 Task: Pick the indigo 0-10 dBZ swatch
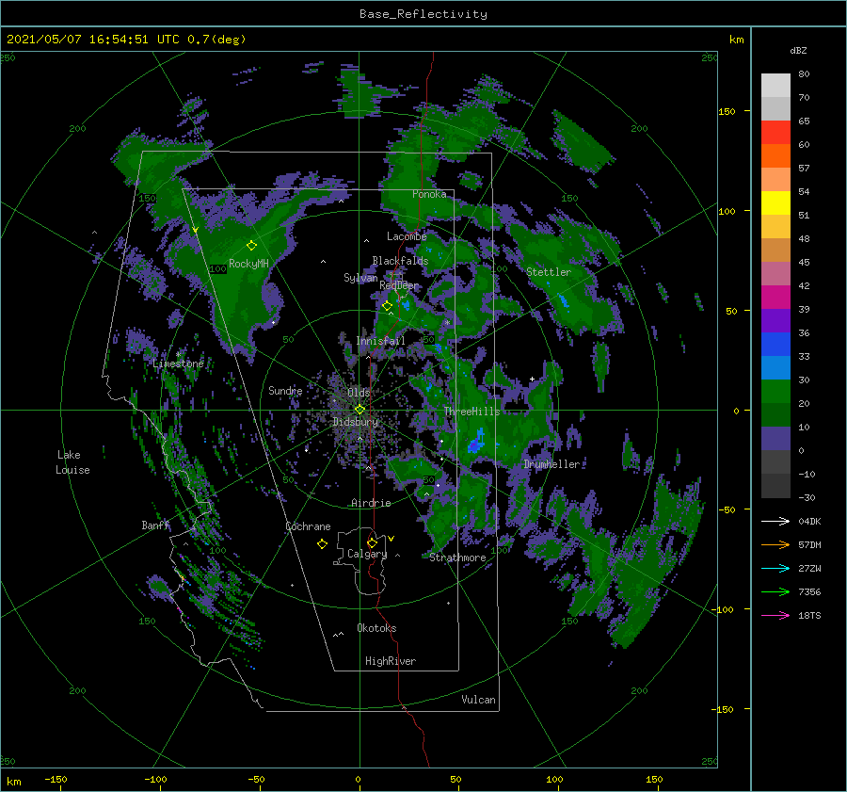pos(775,439)
